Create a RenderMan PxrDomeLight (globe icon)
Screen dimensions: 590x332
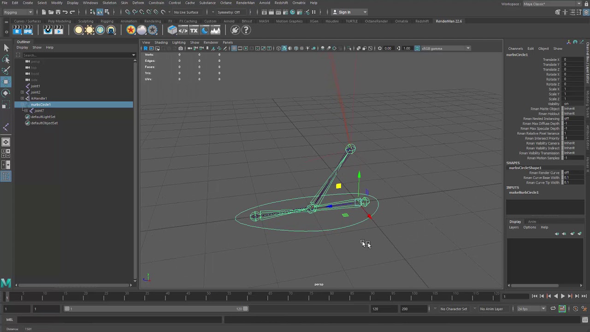click(x=100, y=30)
